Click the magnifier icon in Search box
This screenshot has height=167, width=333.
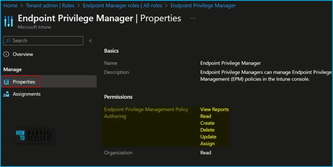tap(8, 41)
